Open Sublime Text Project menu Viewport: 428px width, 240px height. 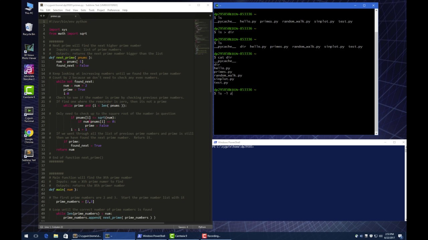coord(101,10)
